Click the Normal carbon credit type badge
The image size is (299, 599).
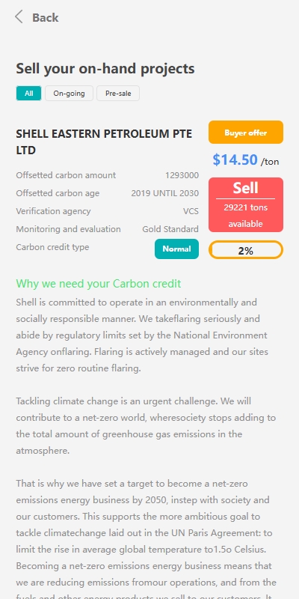click(176, 249)
